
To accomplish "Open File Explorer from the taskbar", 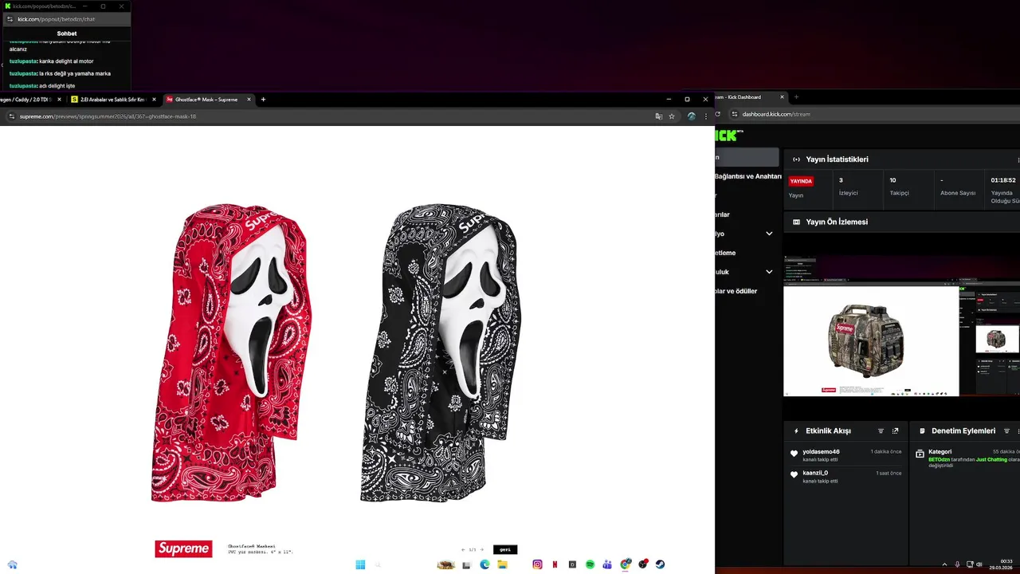I will (x=502, y=564).
